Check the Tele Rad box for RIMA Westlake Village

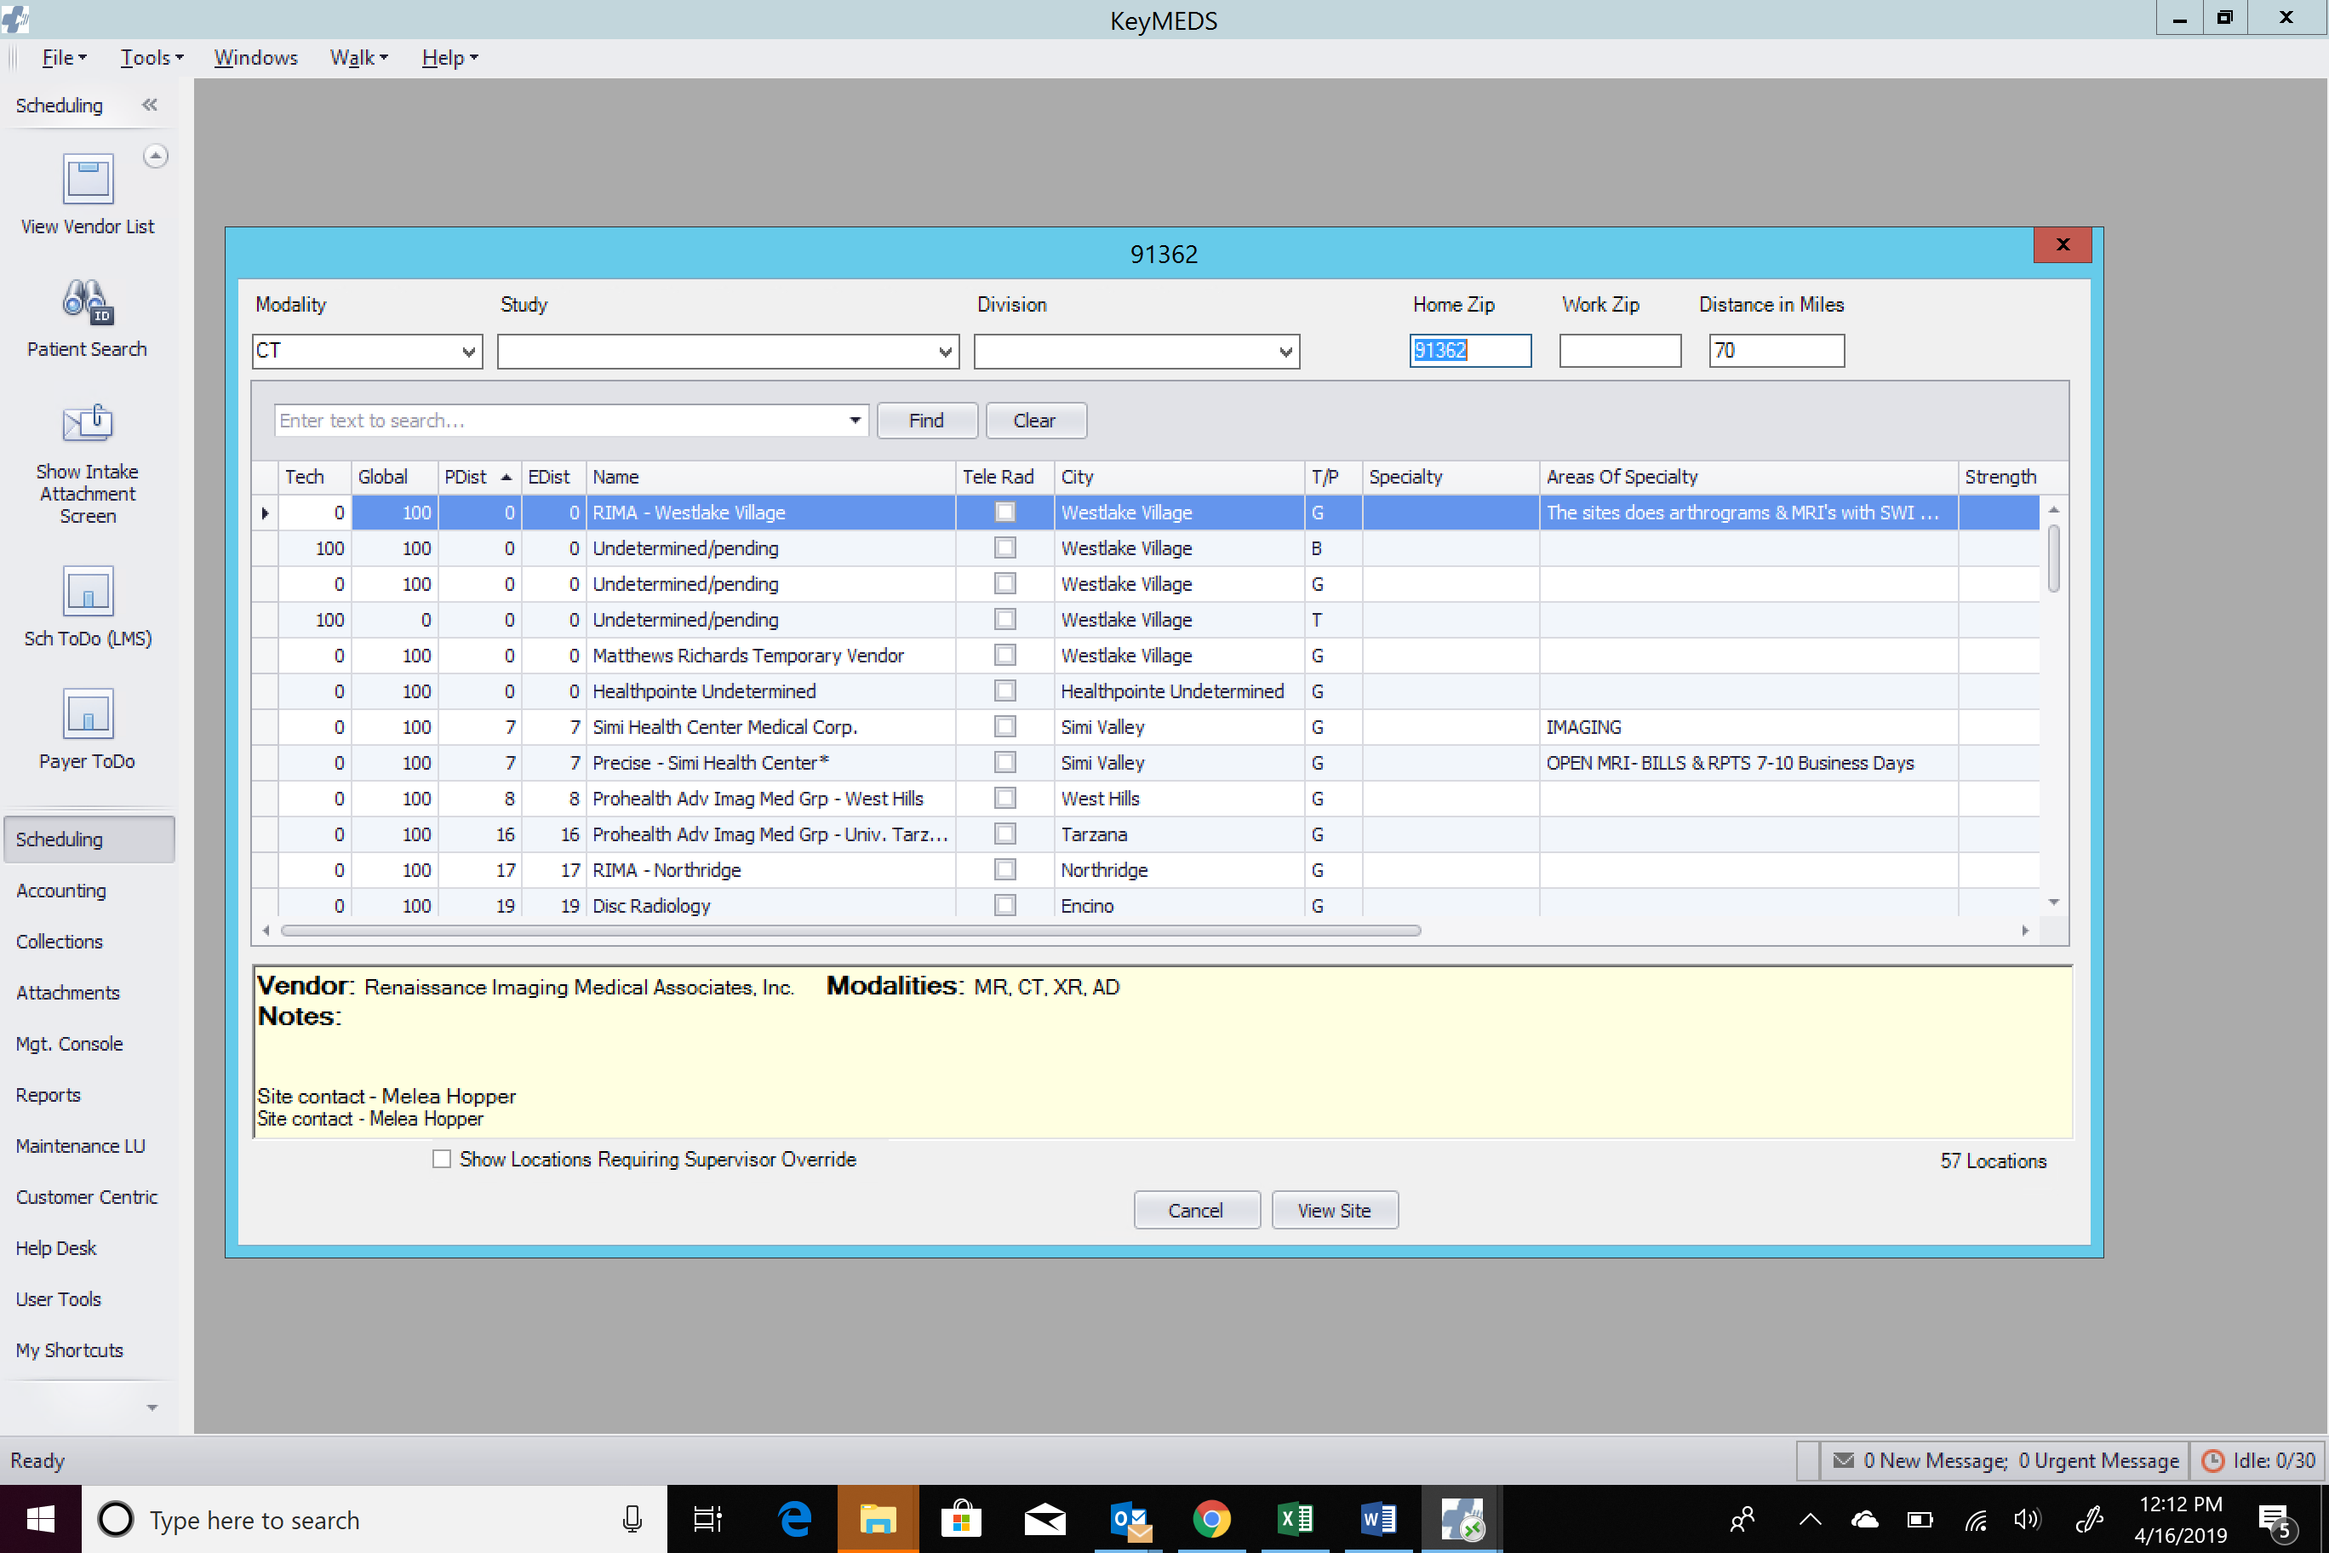tap(1005, 512)
